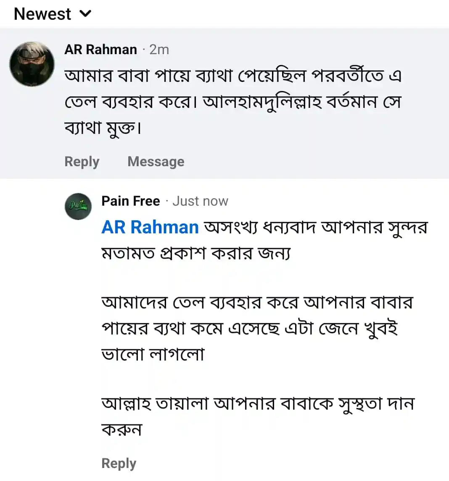This screenshot has height=481, width=449.
Task: Click the Pain Free page name
Action: coord(131,201)
